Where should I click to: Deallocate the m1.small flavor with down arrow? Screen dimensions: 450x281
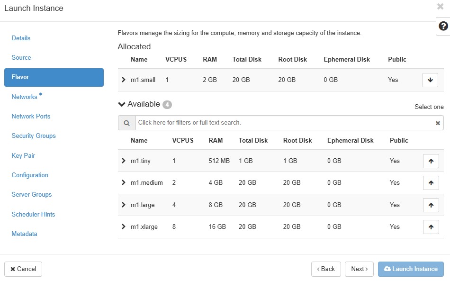tap(430, 80)
